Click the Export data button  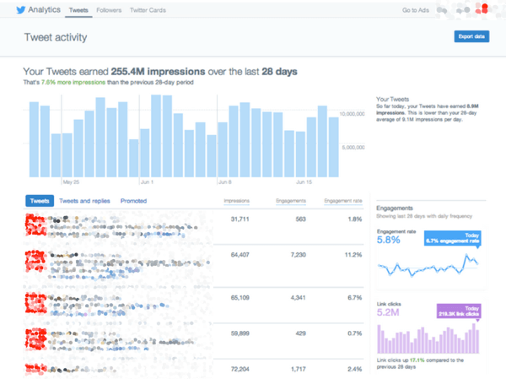pyautogui.click(x=471, y=36)
